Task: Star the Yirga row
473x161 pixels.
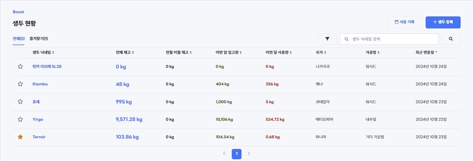Action: click(x=20, y=119)
